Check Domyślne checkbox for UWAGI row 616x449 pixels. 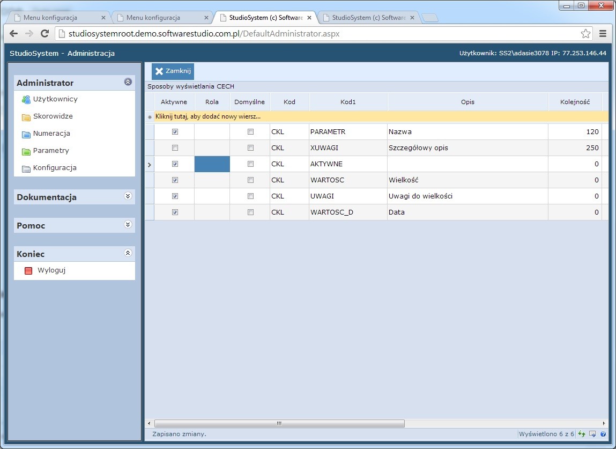[250, 196]
